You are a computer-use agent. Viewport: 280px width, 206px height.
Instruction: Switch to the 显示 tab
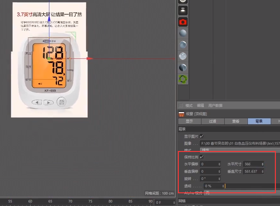189,121
